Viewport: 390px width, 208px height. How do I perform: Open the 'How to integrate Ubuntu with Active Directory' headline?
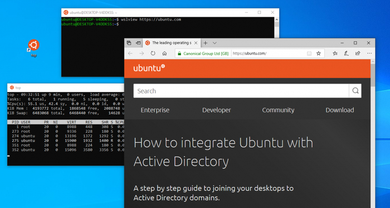tap(223, 152)
